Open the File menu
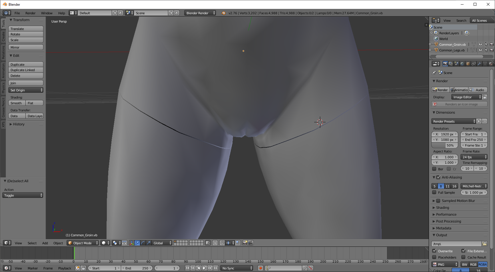 coord(17,13)
